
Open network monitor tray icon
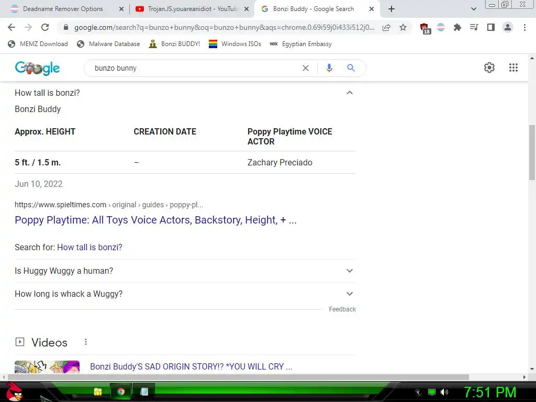pyautogui.click(x=432, y=392)
